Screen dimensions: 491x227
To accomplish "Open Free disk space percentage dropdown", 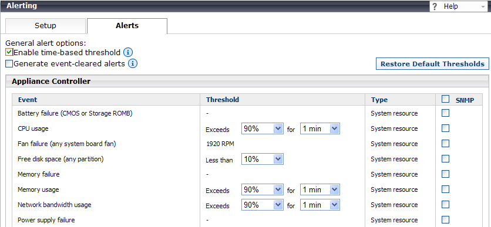I will [x=263, y=159].
